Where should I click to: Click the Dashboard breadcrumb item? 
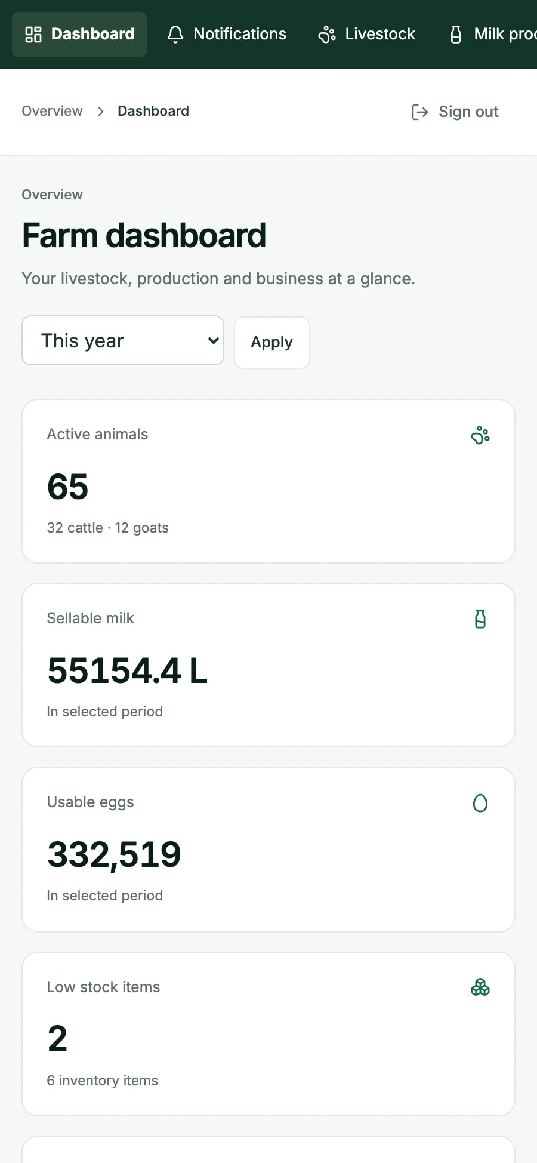click(153, 111)
